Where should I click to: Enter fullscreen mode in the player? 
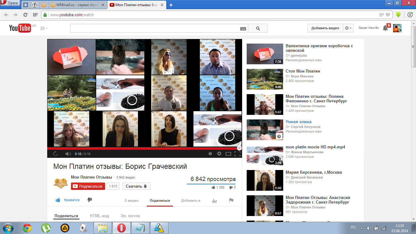coord(238,154)
